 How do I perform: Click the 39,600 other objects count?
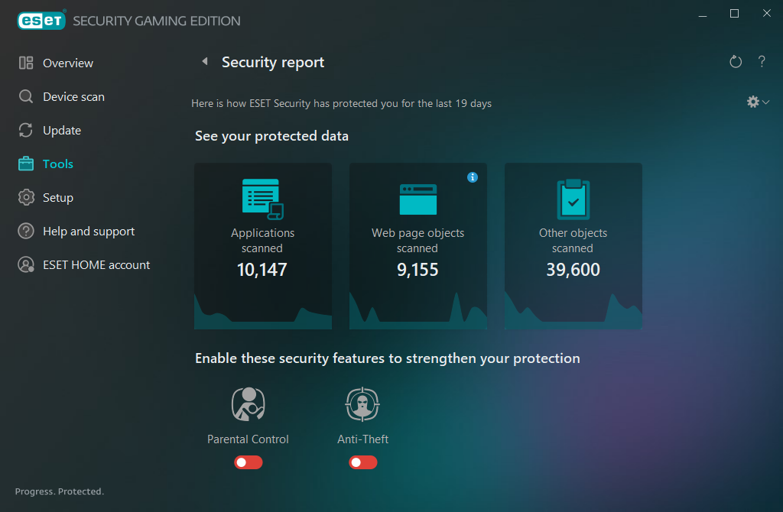pyautogui.click(x=573, y=270)
